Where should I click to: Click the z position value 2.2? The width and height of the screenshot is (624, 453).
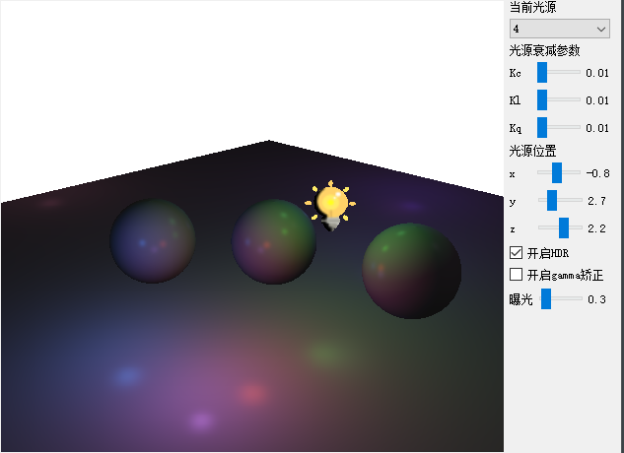(x=597, y=228)
